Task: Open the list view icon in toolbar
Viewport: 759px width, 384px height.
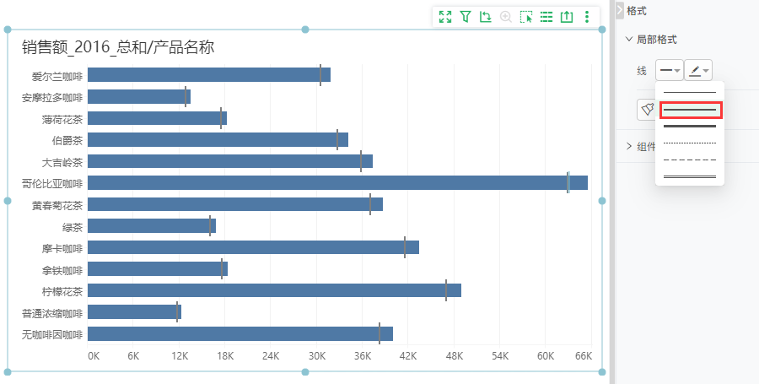Action: (x=546, y=17)
